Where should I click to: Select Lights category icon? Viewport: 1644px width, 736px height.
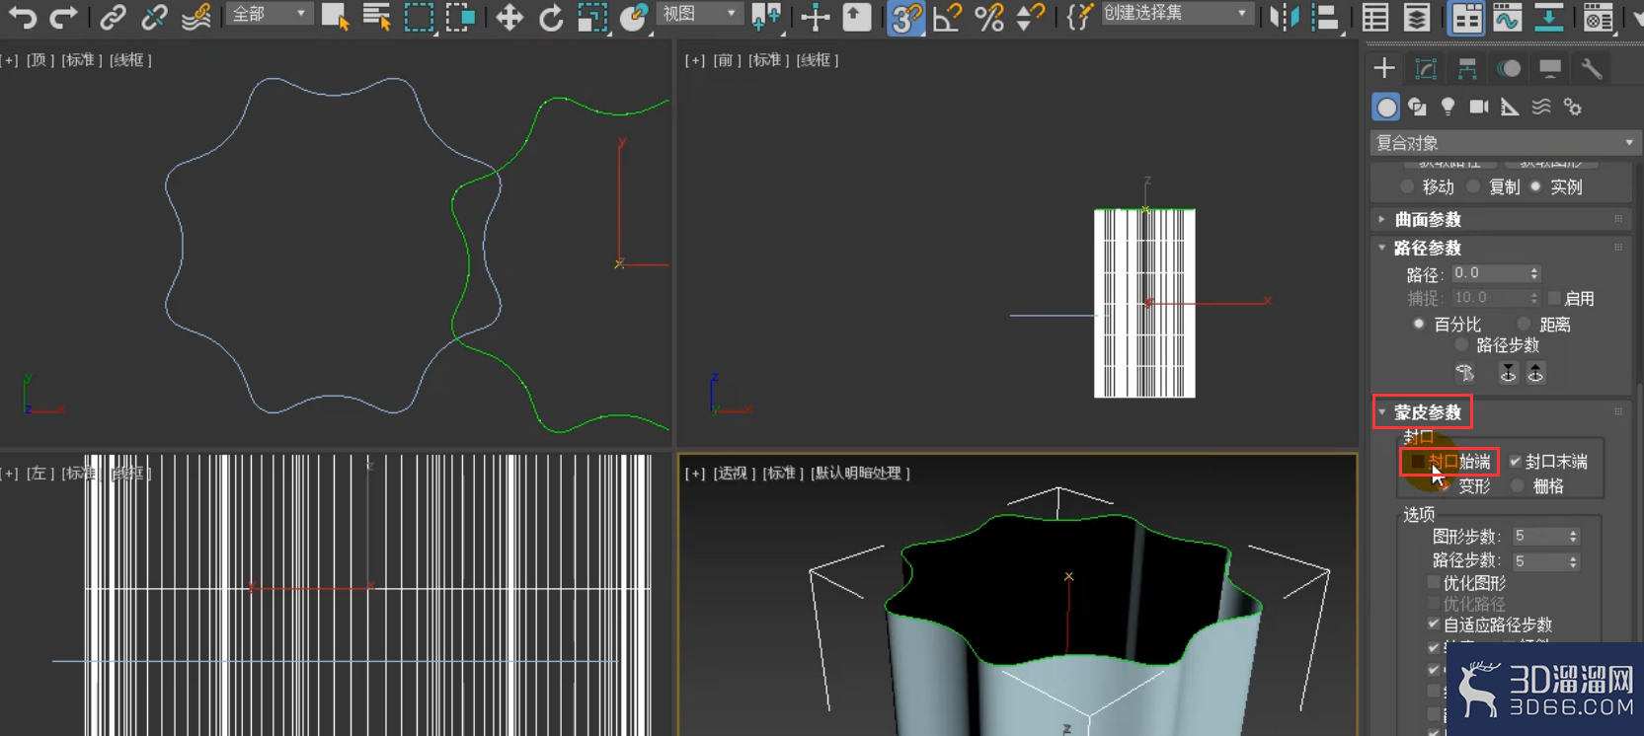1448,107
